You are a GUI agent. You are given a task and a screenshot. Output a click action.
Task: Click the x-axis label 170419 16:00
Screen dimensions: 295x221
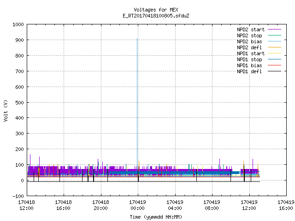pos(286,205)
